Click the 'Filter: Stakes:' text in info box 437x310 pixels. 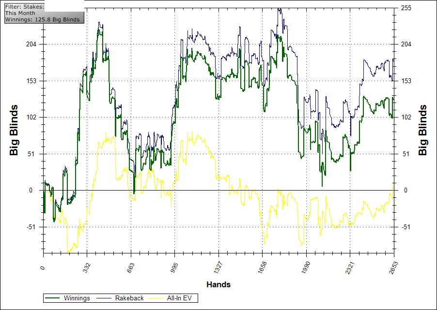(25, 7)
